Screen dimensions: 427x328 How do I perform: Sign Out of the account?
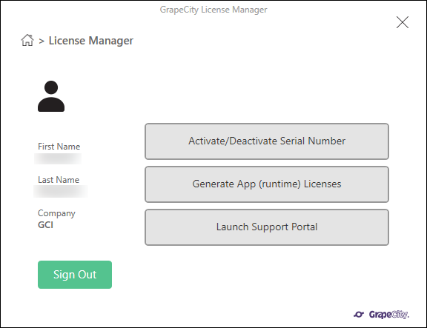click(75, 275)
